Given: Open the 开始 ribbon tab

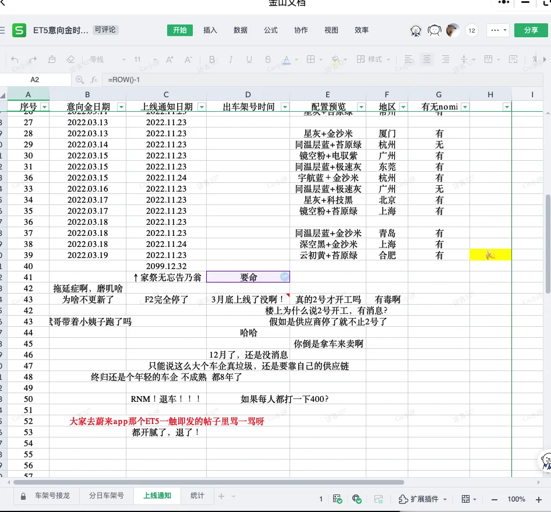Looking at the screenshot, I should (x=180, y=30).
